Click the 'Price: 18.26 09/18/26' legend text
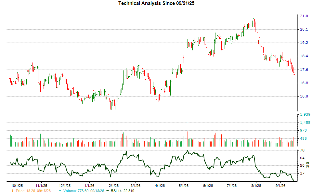Image resolution: width=325 pixels, height=195 pixels. pos(33,191)
